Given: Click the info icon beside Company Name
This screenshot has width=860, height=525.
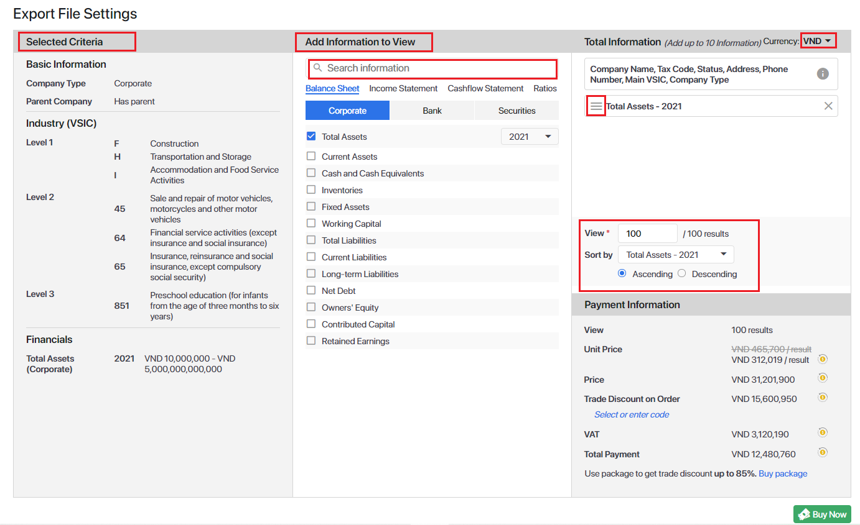Looking at the screenshot, I should 822,74.
